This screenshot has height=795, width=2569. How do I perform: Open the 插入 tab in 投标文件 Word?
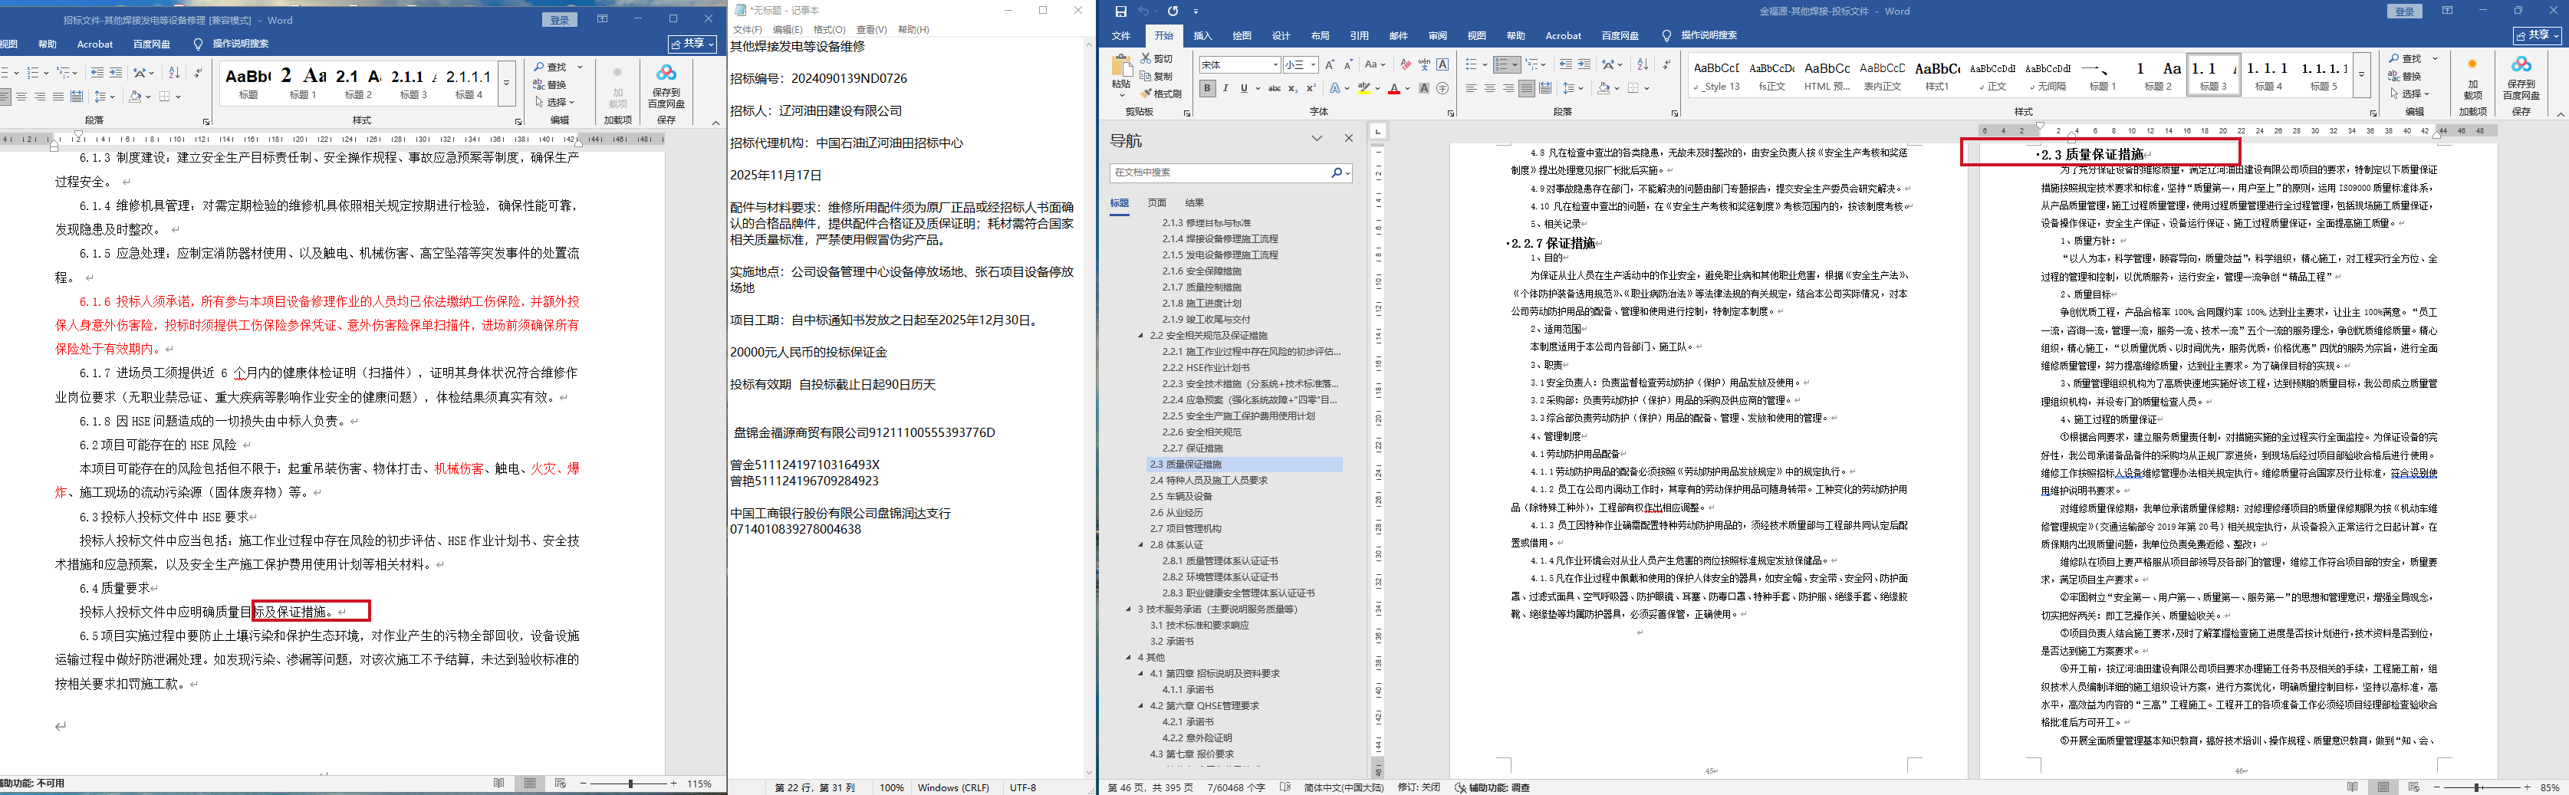1202,36
